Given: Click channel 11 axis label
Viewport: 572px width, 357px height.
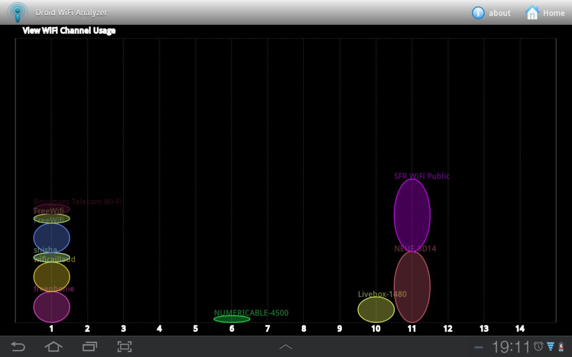Looking at the screenshot, I should (x=412, y=329).
